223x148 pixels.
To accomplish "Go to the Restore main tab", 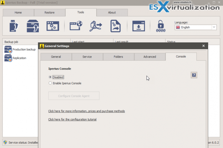I will tap(50, 12).
